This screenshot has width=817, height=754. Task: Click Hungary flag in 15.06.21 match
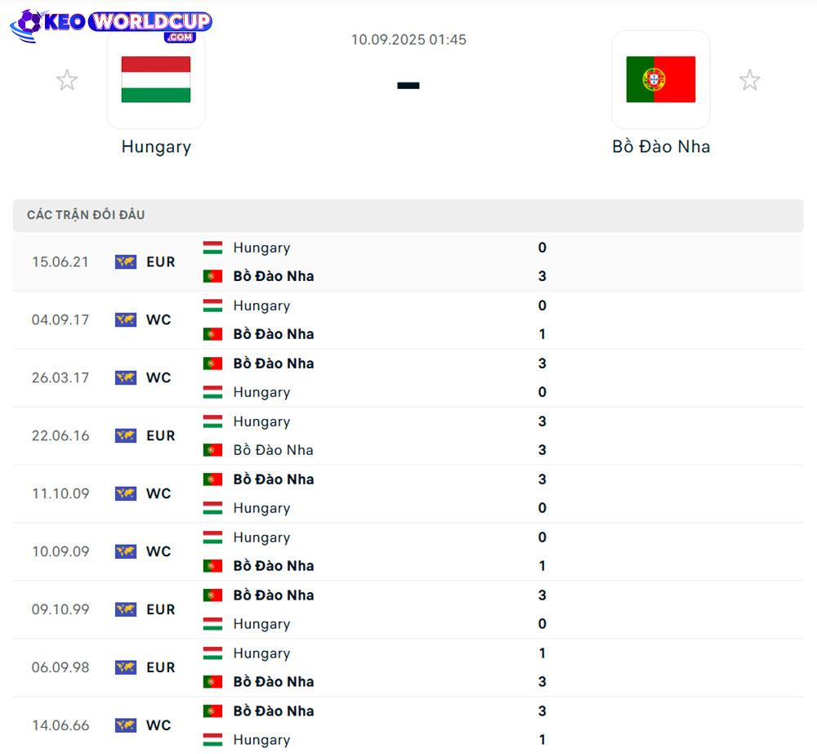(212, 248)
